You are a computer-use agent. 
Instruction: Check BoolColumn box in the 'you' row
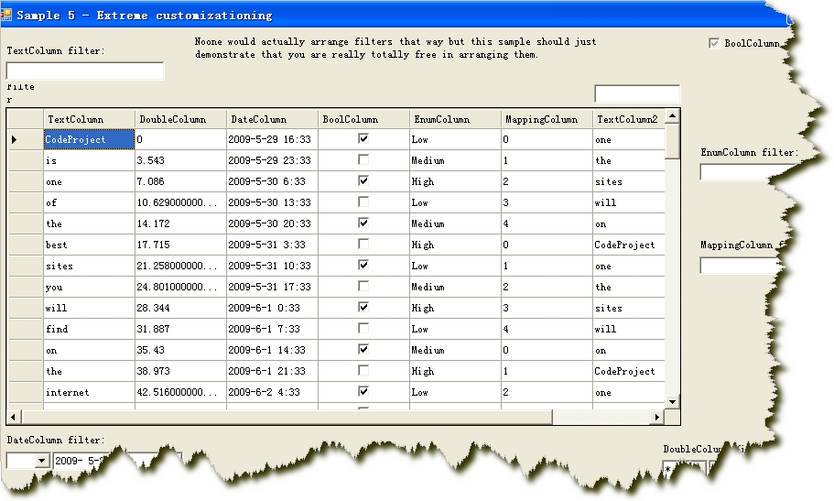click(363, 287)
